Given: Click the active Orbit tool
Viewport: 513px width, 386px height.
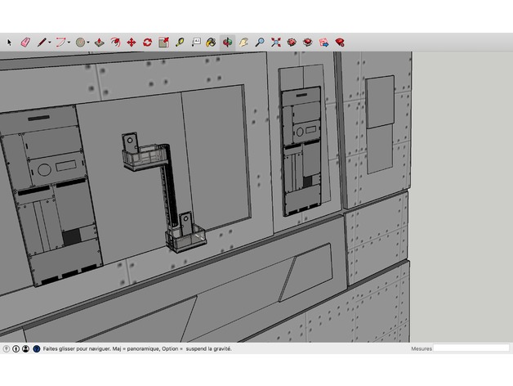Looking at the screenshot, I should 227,43.
